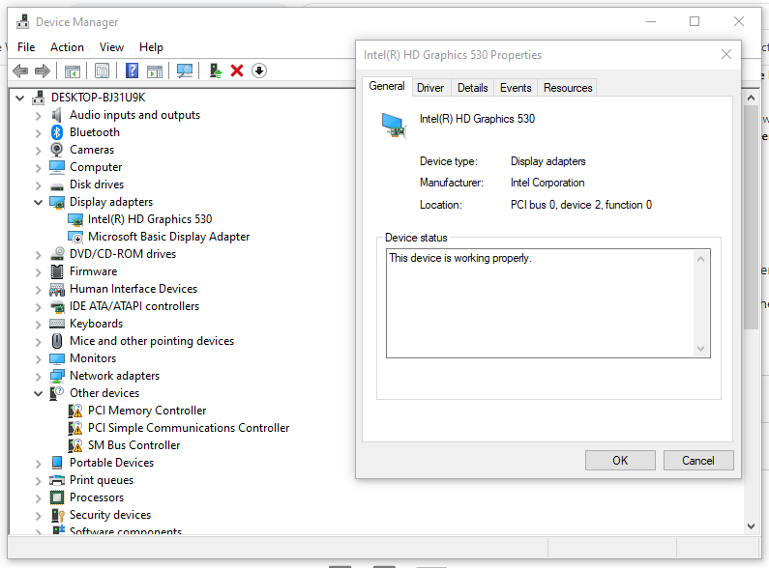769x568 pixels.
Task: Click the Properties toolbar icon
Action: (102, 71)
